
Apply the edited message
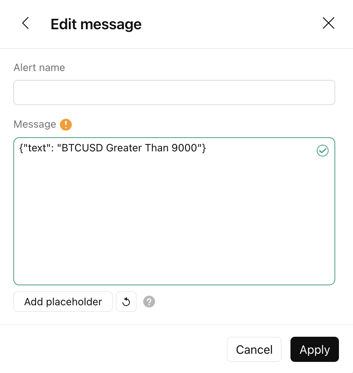coord(315,349)
